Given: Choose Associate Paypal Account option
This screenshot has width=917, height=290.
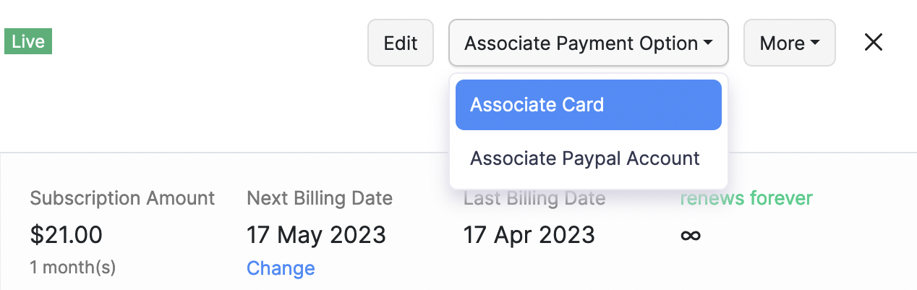Looking at the screenshot, I should pyautogui.click(x=585, y=158).
